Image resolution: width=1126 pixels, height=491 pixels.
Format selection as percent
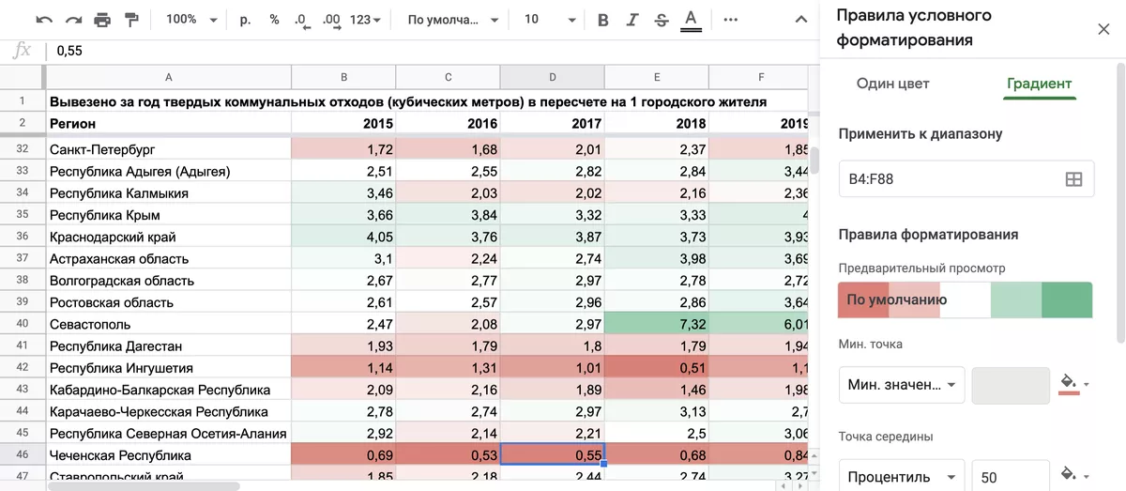pos(274,20)
